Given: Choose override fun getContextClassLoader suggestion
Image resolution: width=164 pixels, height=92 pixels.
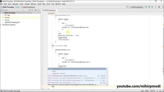Looking at the screenshot, I should click(77, 78).
